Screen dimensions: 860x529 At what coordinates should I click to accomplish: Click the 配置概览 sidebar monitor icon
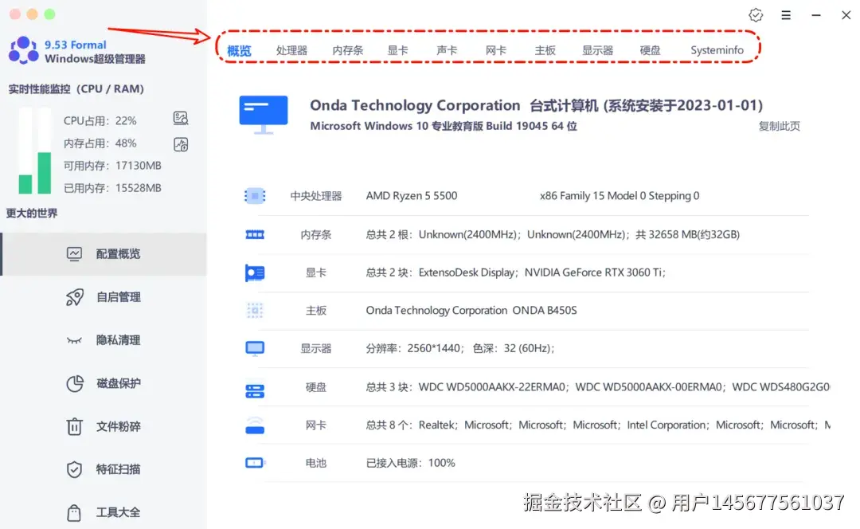tap(74, 253)
